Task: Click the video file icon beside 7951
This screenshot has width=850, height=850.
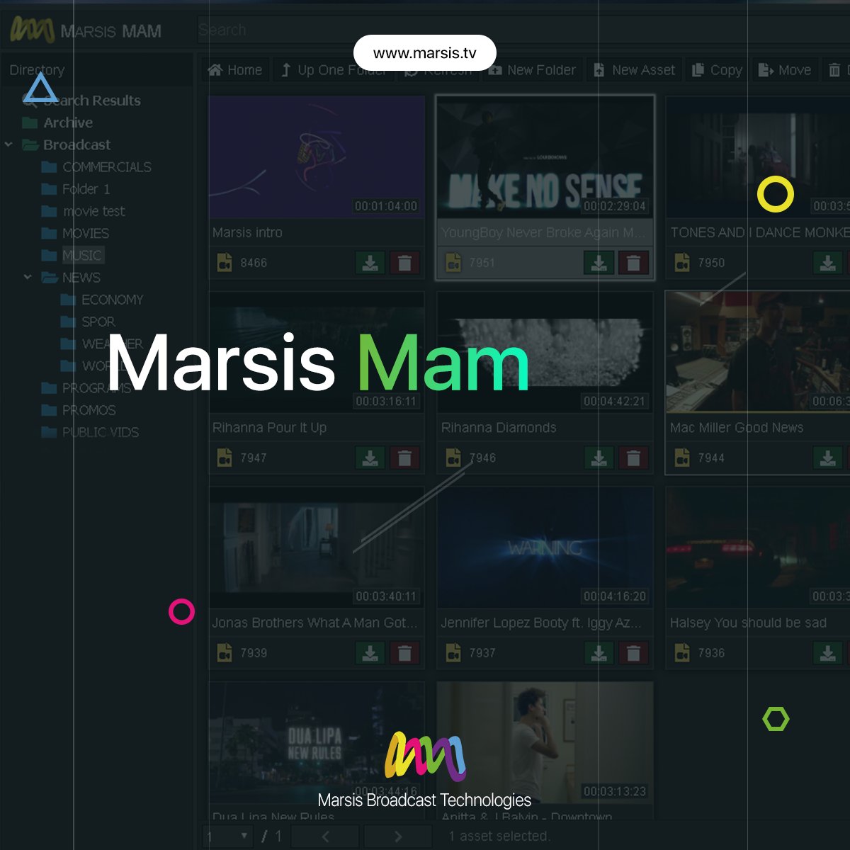Action: 453,263
